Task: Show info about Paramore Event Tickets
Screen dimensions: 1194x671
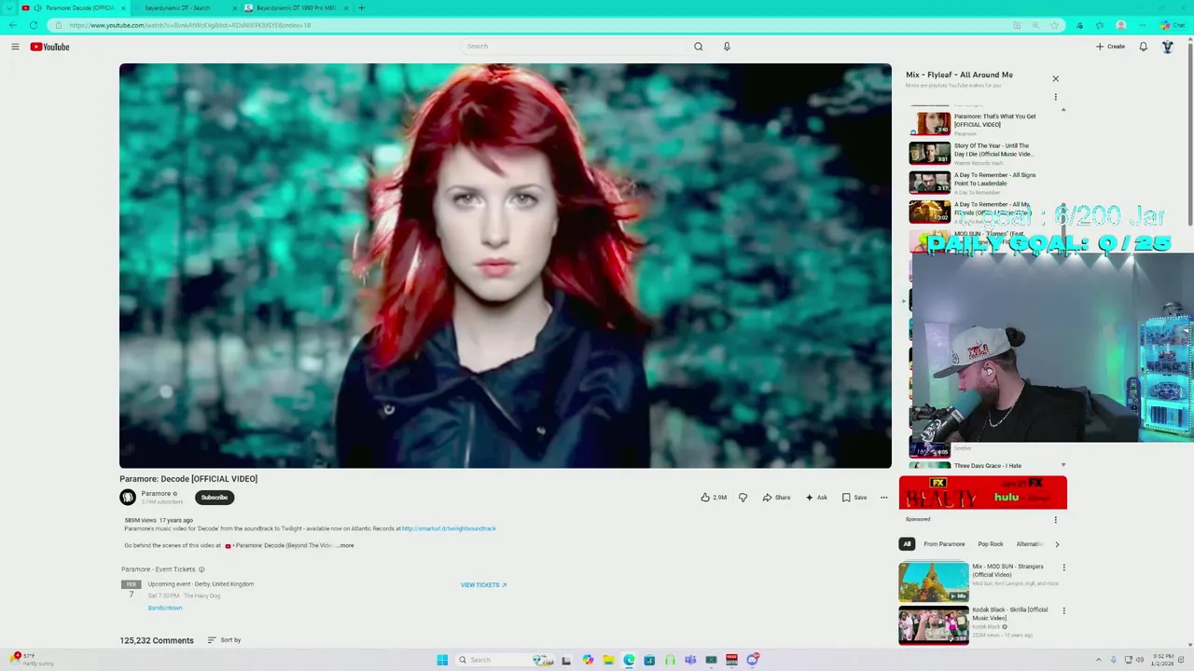Action: [x=201, y=569]
